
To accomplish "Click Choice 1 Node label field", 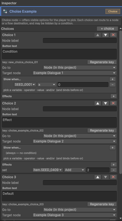I will click(80, 41).
